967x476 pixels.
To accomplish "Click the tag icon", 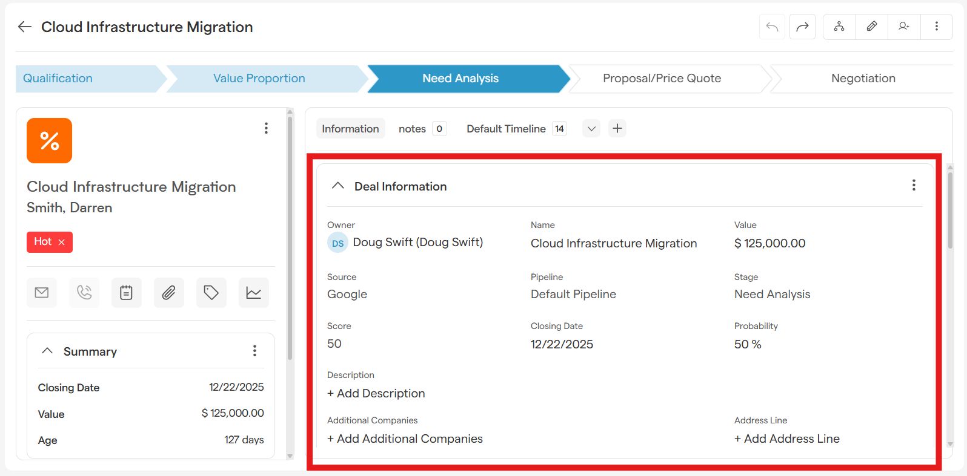I will [x=211, y=293].
